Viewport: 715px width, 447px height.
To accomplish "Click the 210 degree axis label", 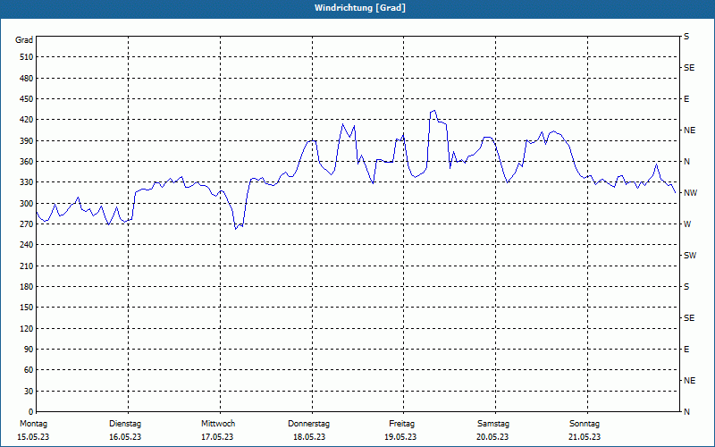I will pyautogui.click(x=27, y=266).
